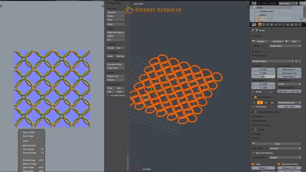The width and height of the screenshot is (306, 172).
Task: Add a new render preset
Action: coord(296,61)
